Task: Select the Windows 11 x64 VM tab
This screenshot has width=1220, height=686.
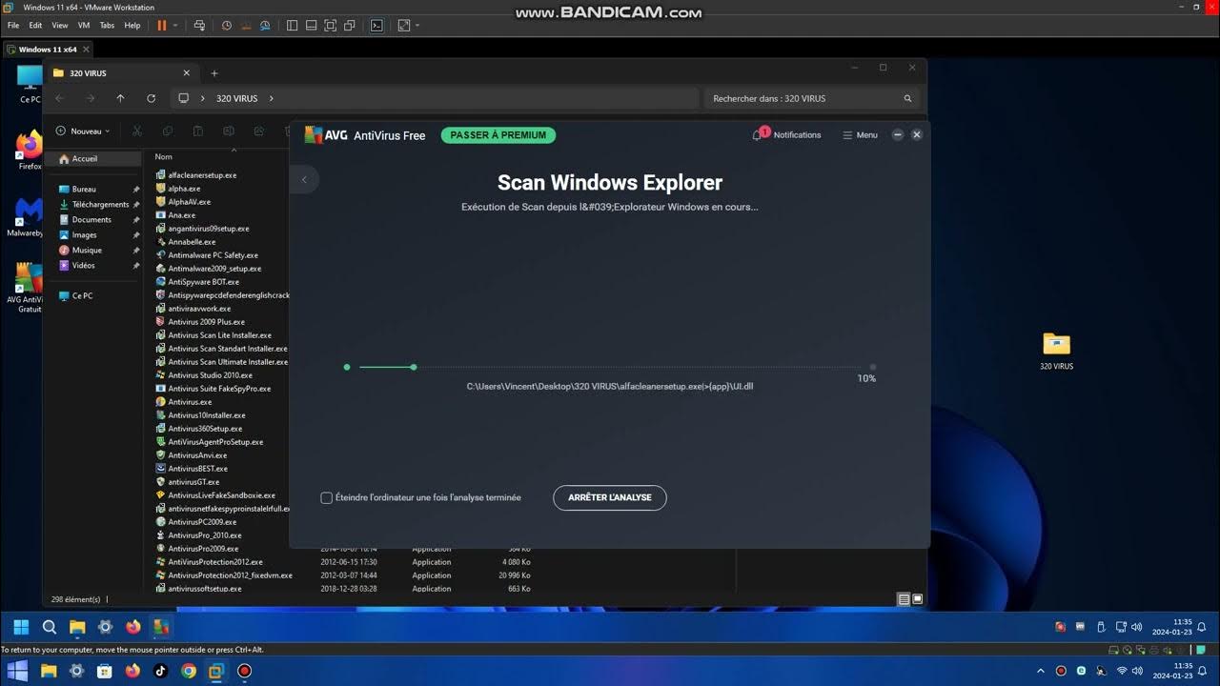Action: click(x=48, y=50)
